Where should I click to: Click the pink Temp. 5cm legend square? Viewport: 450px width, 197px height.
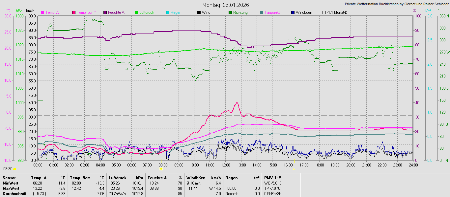click(73, 13)
